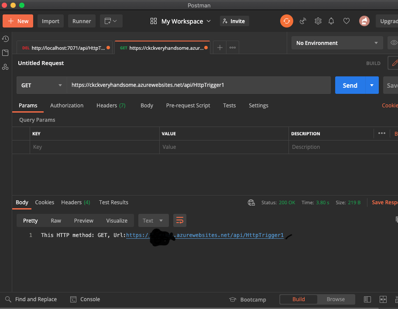Screen dimensions: 398x309
Task: Click the heart icon in header
Action: [347, 21]
